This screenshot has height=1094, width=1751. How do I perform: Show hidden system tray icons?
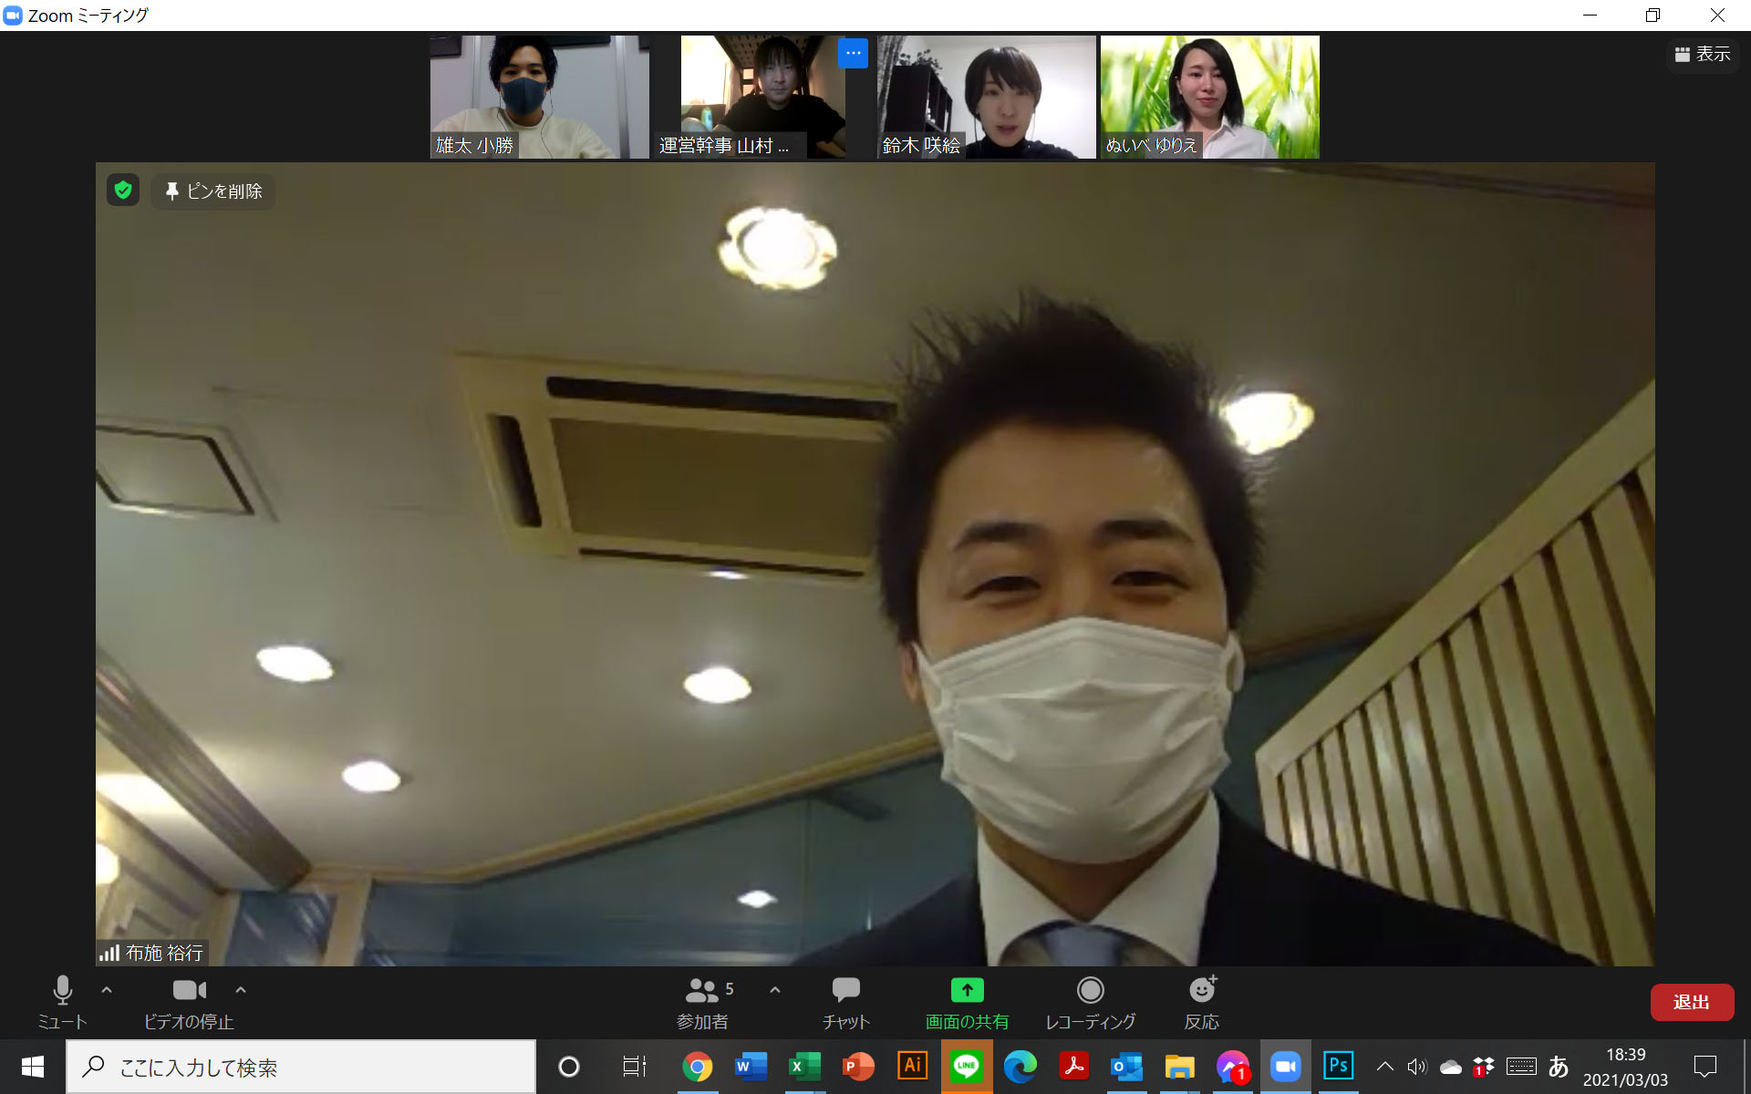point(1384,1066)
